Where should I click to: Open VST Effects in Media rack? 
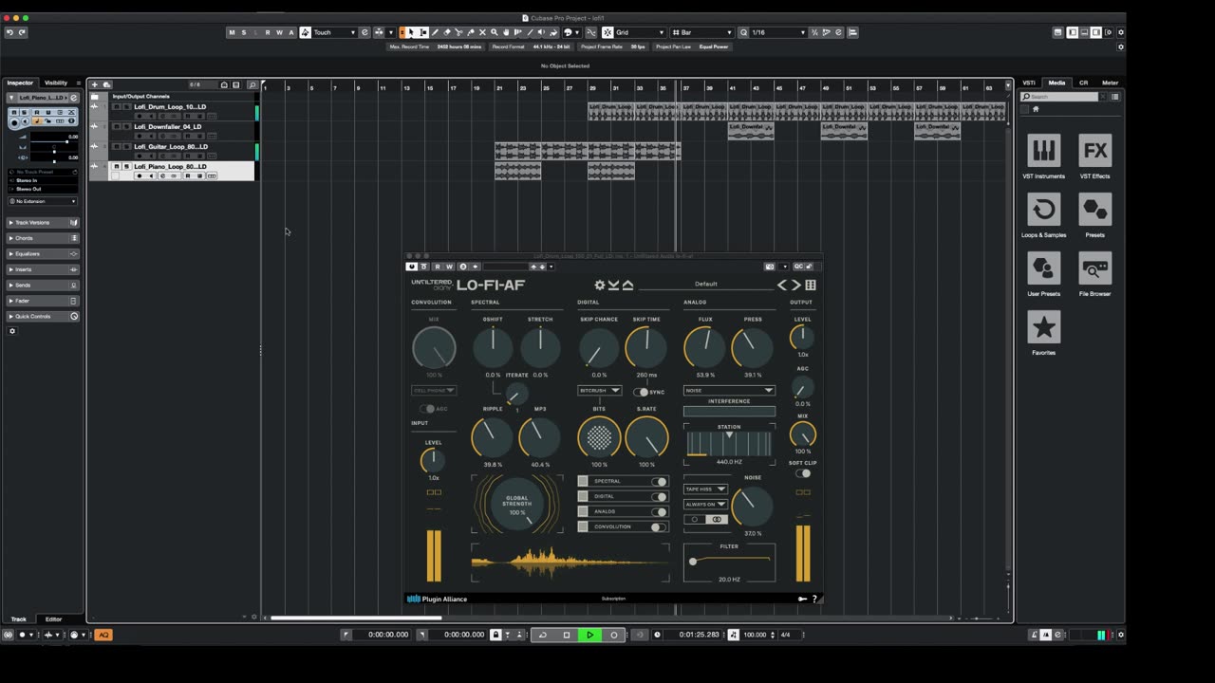1094,156
